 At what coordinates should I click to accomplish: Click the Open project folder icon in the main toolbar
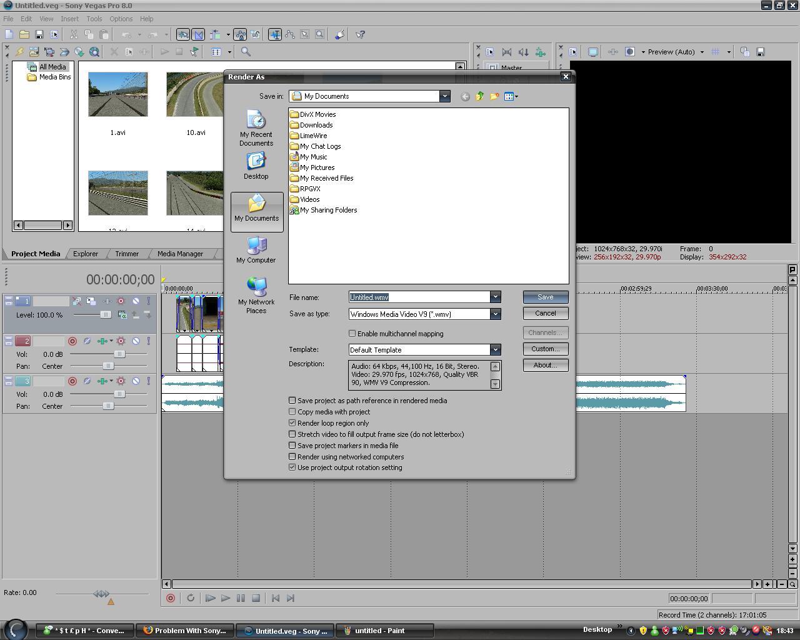click(24, 34)
